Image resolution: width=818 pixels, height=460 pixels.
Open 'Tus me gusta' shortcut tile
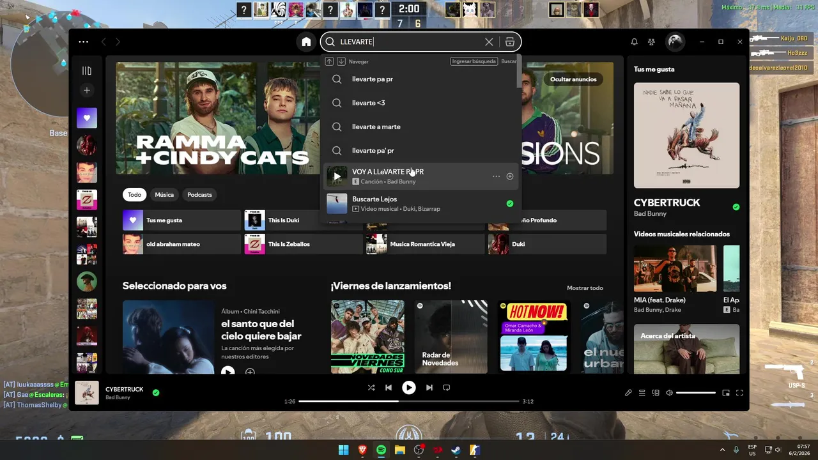tap(181, 220)
